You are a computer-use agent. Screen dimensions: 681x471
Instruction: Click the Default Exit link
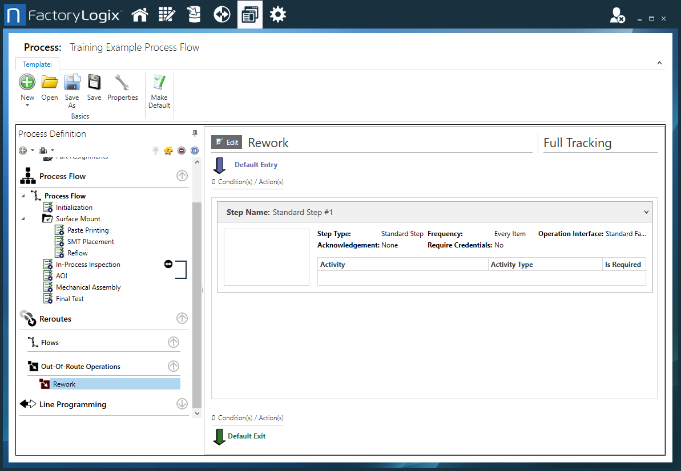click(247, 436)
